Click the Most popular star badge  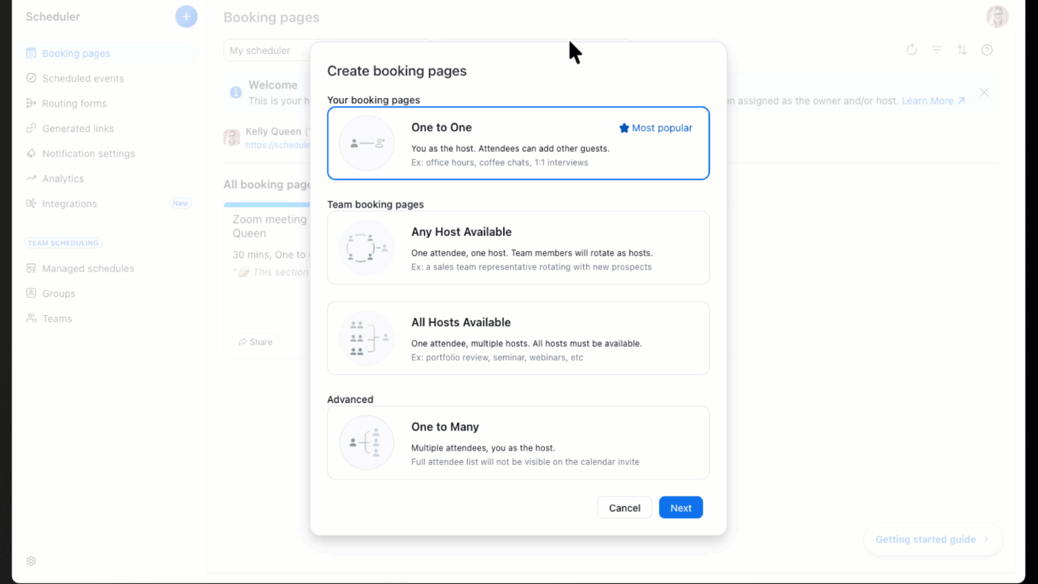(x=655, y=128)
